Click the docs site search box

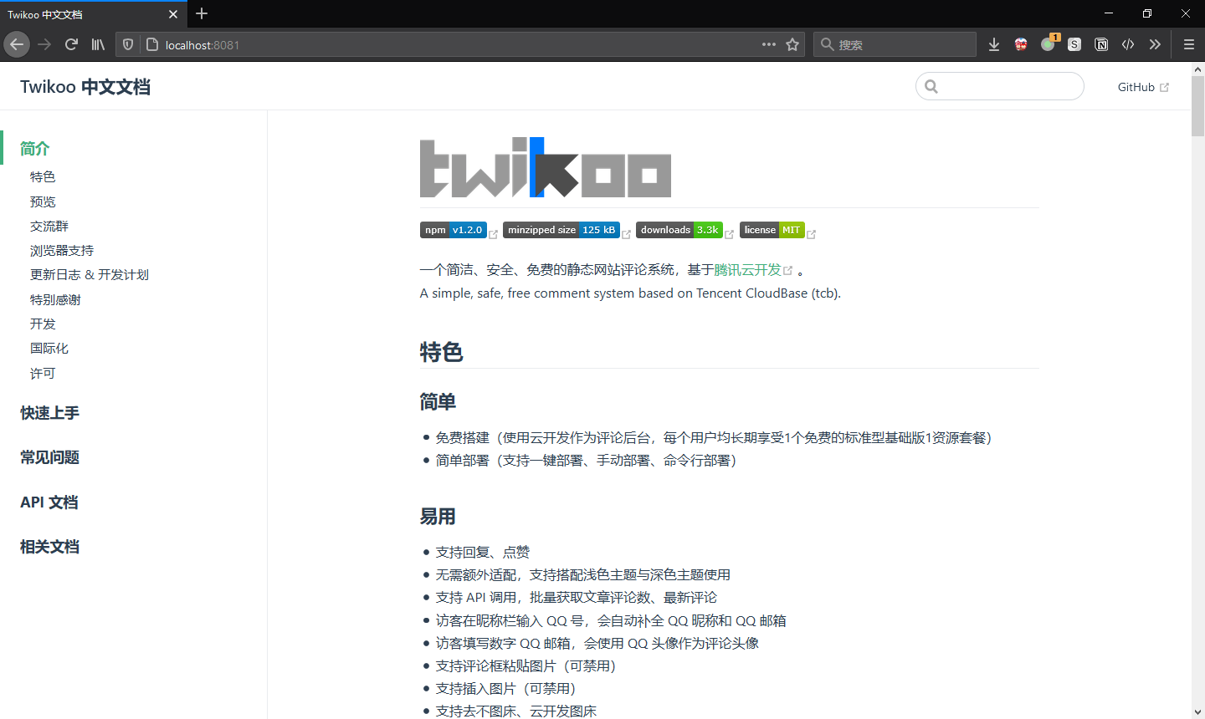coord(1000,86)
